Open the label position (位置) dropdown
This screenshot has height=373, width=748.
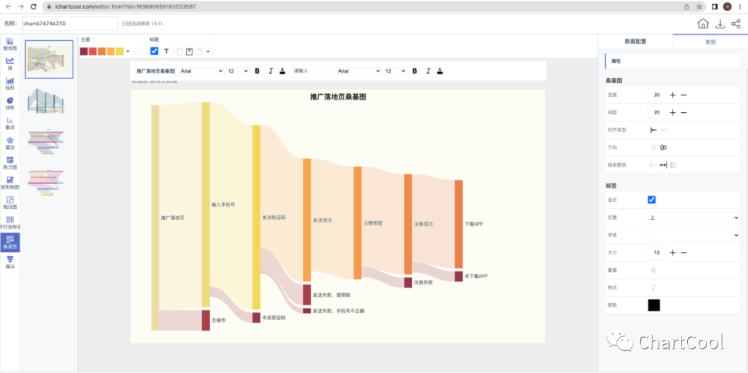click(x=693, y=217)
